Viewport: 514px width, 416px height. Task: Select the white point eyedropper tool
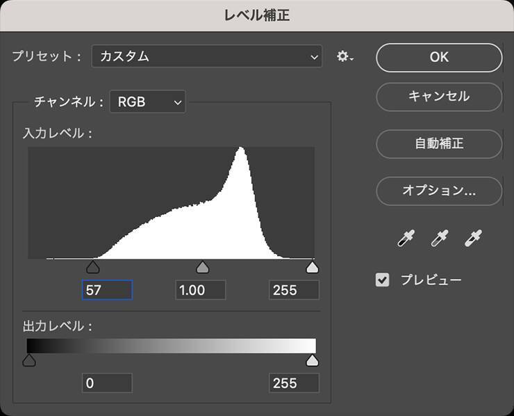click(x=473, y=239)
